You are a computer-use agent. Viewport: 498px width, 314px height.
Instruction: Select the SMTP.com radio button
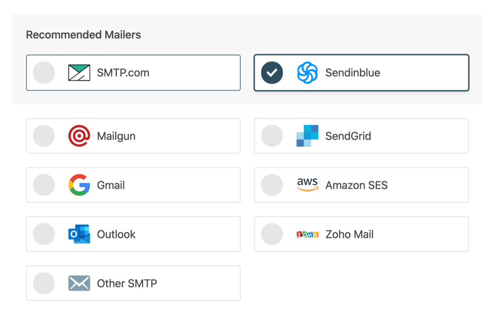[44, 72]
